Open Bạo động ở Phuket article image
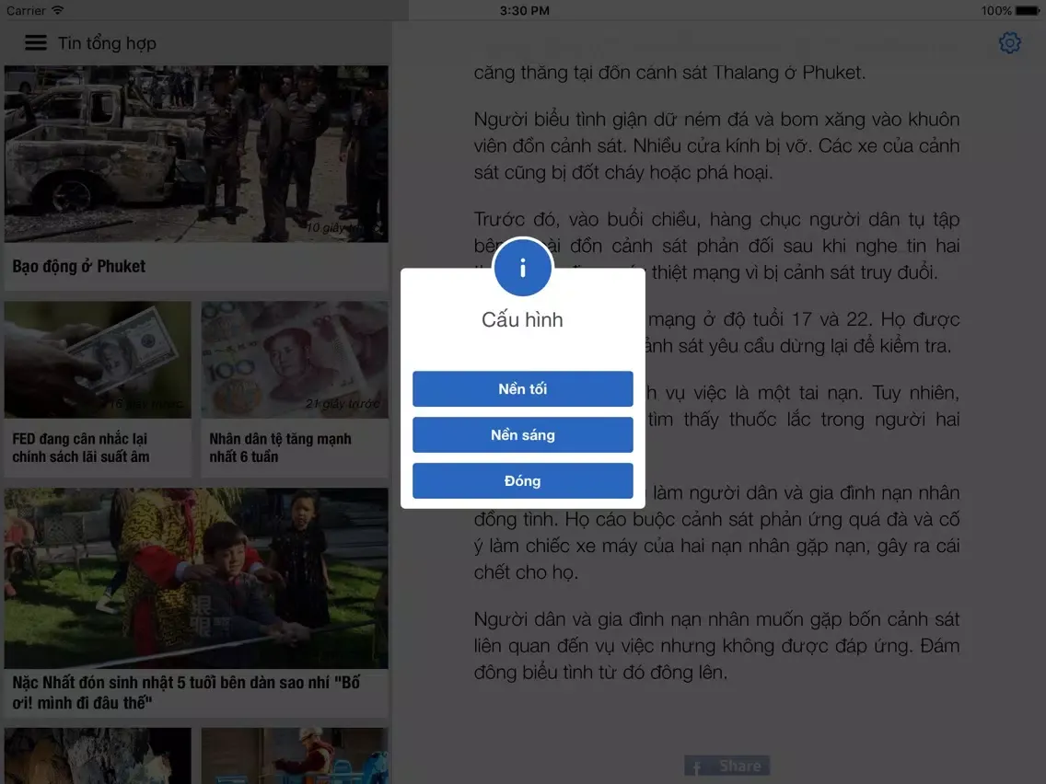 (196, 154)
